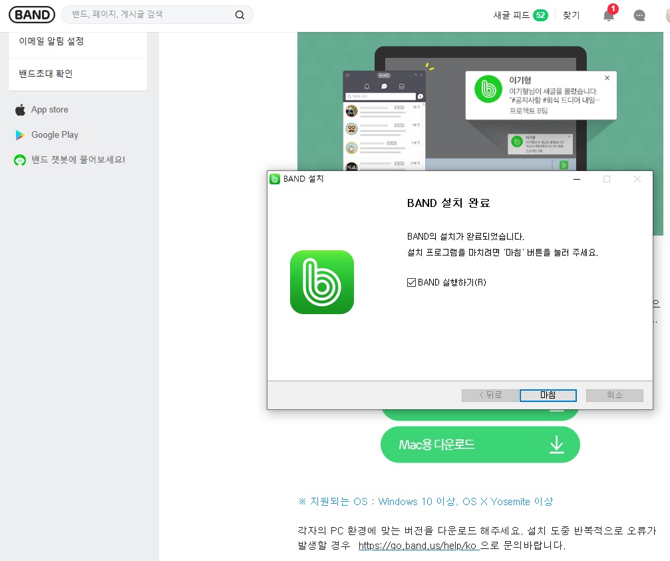This screenshot has width=670, height=561.
Task: Open the 찾기 menu link
Action: tap(571, 15)
